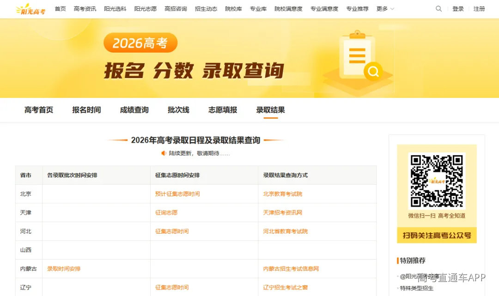499x296 pixels.
Task: Click the 辽宁 row label
Action: click(x=26, y=288)
